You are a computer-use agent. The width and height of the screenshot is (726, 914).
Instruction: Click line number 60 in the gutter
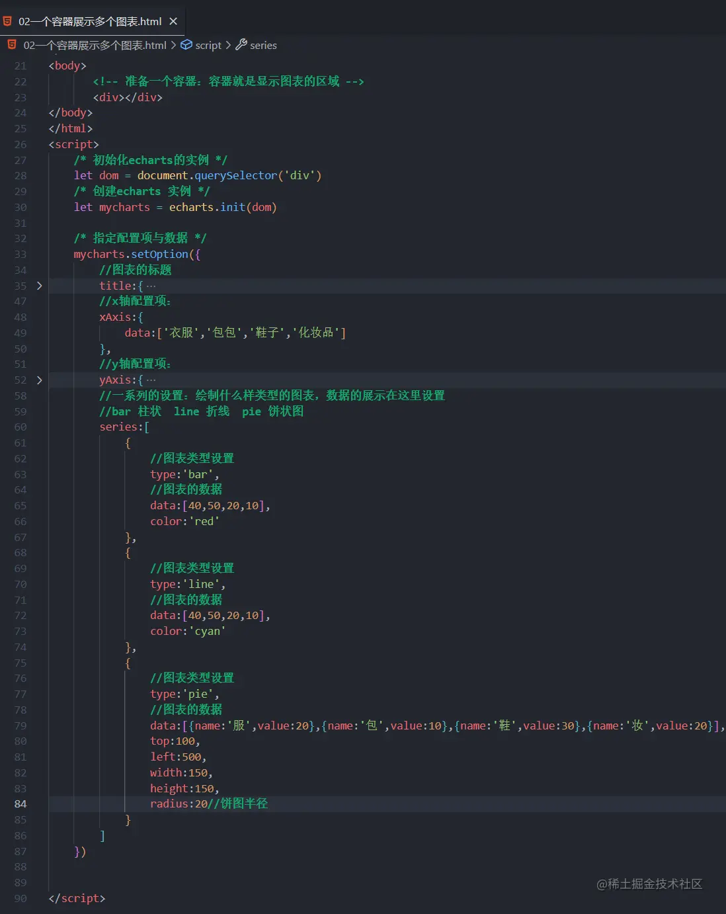[20, 427]
